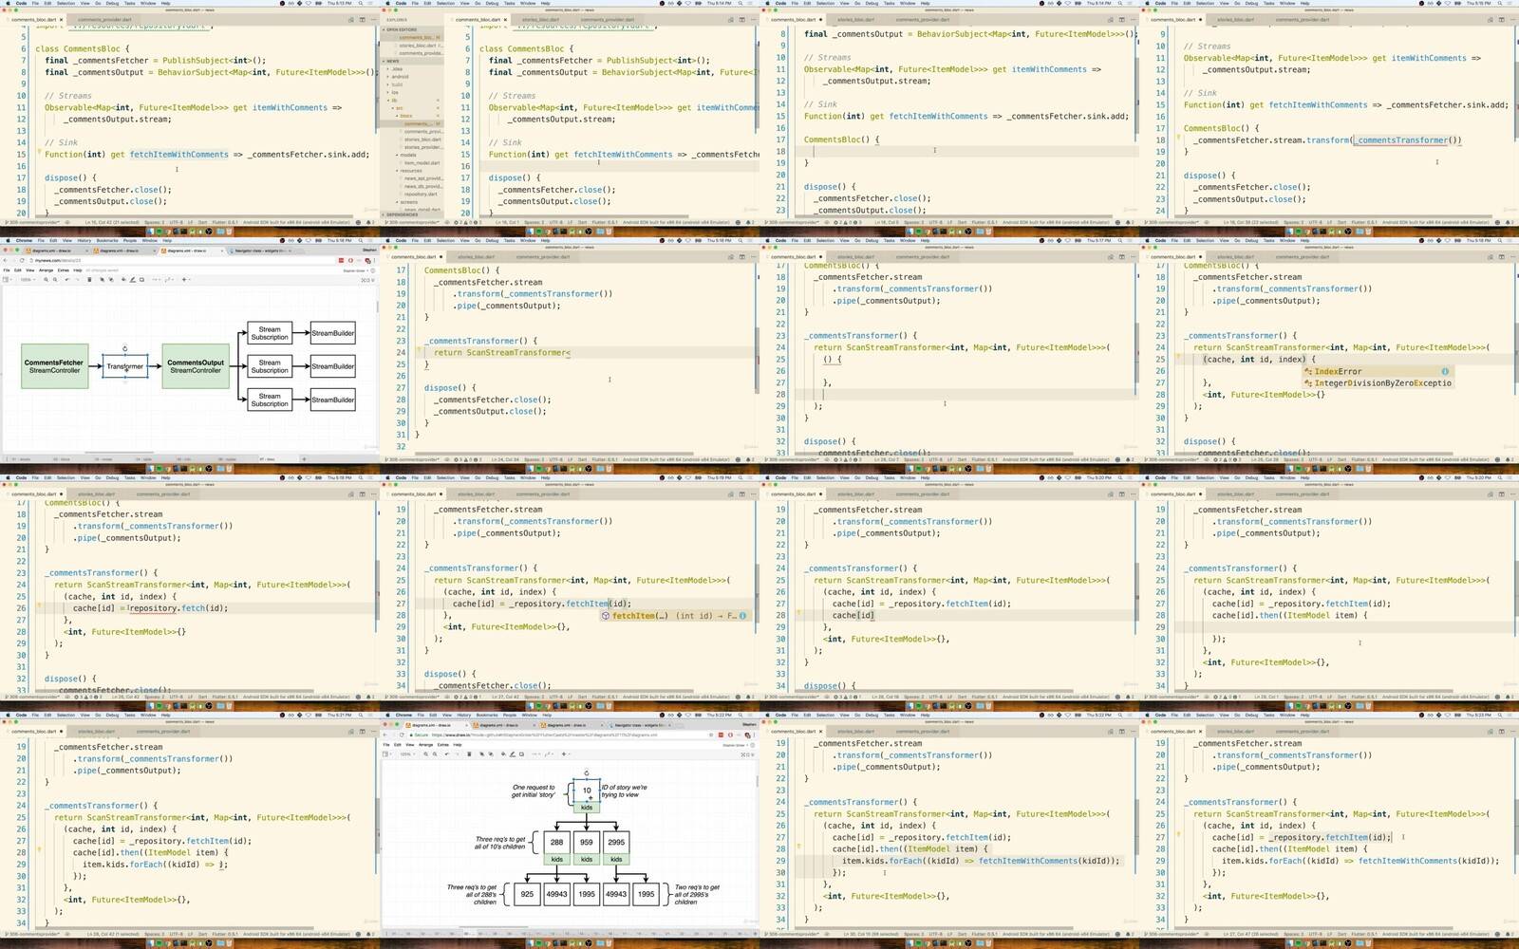This screenshot has width=1519, height=949.
Task: Click info icon on fetchItem autocomplete row
Action: click(742, 615)
